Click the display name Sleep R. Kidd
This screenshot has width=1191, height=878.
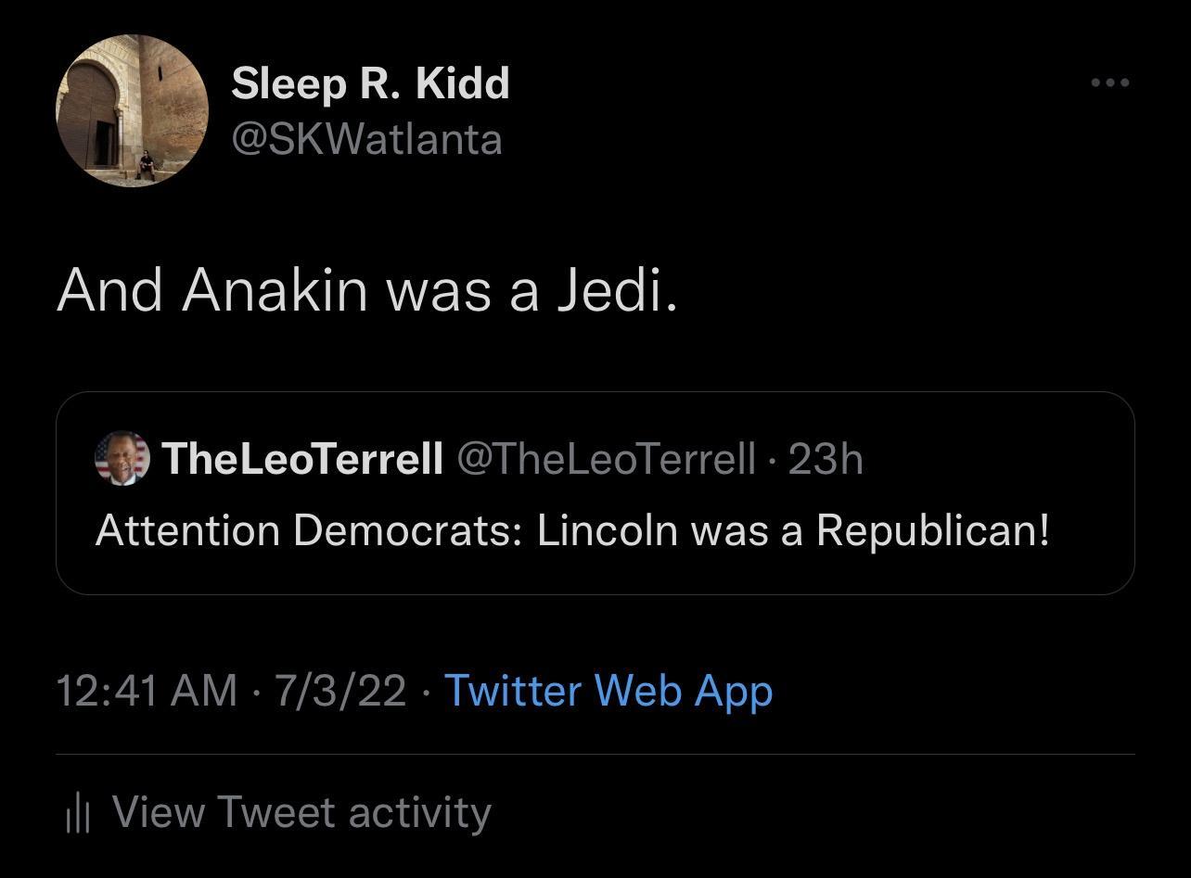[x=370, y=83]
